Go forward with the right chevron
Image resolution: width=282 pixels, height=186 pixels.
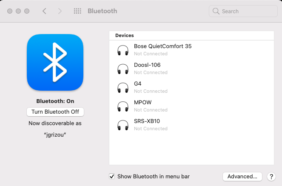(60, 11)
